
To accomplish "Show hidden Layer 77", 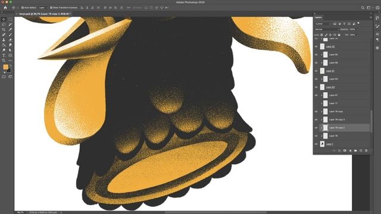I will [316, 103].
